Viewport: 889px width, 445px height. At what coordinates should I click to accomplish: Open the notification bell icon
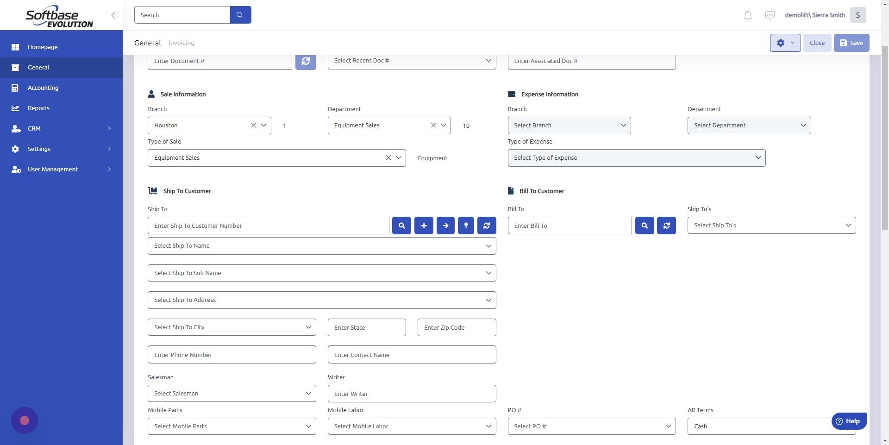747,15
